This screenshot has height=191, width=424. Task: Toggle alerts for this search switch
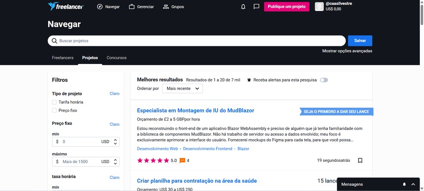tap(324, 80)
